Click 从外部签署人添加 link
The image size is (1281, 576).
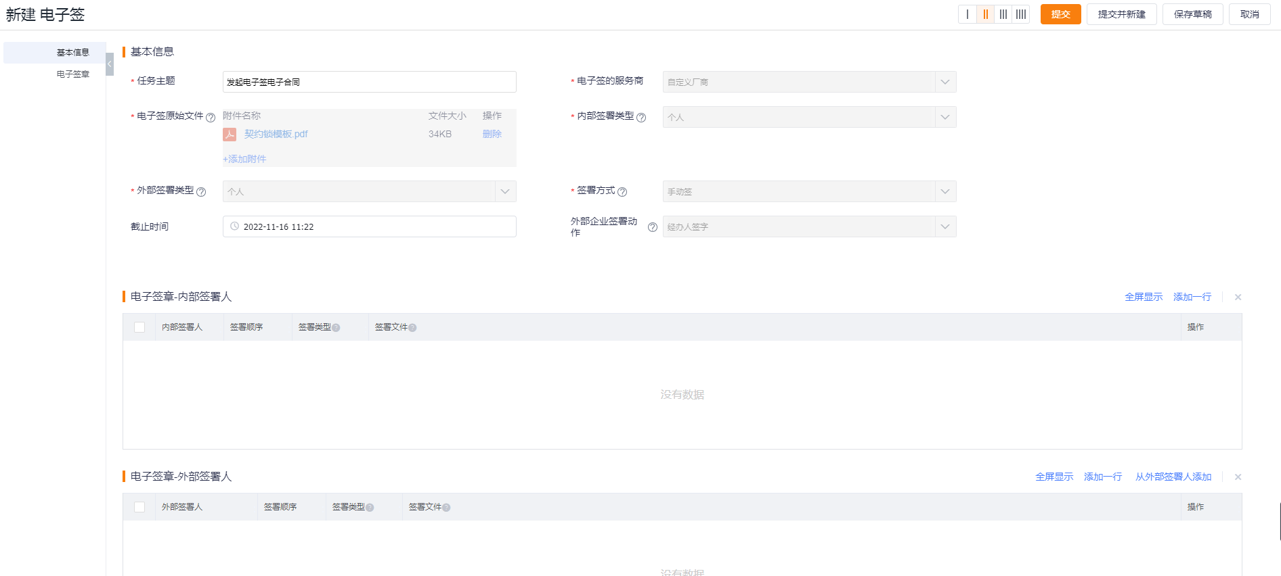click(x=1173, y=477)
